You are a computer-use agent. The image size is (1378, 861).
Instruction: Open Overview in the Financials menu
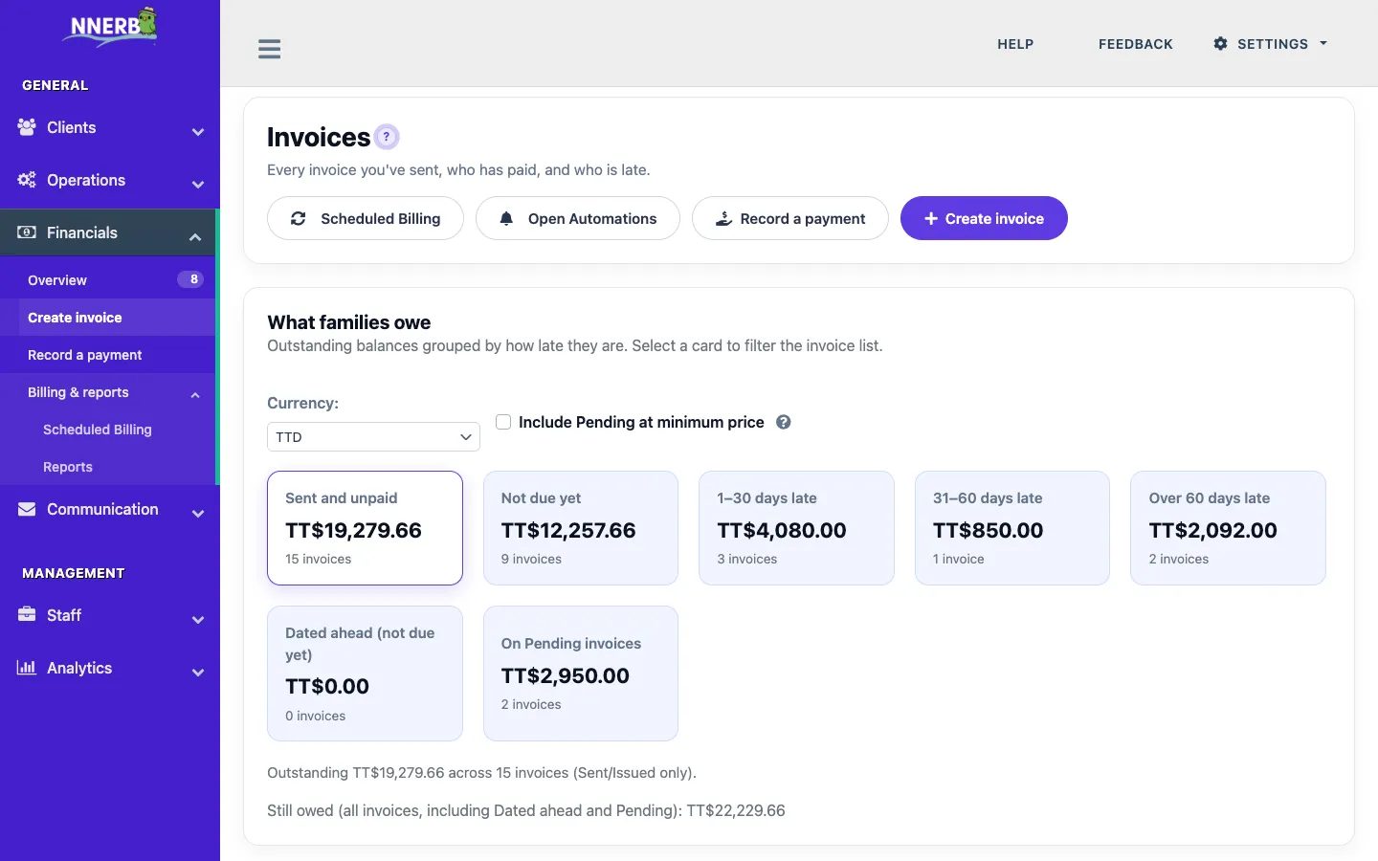pos(107,280)
